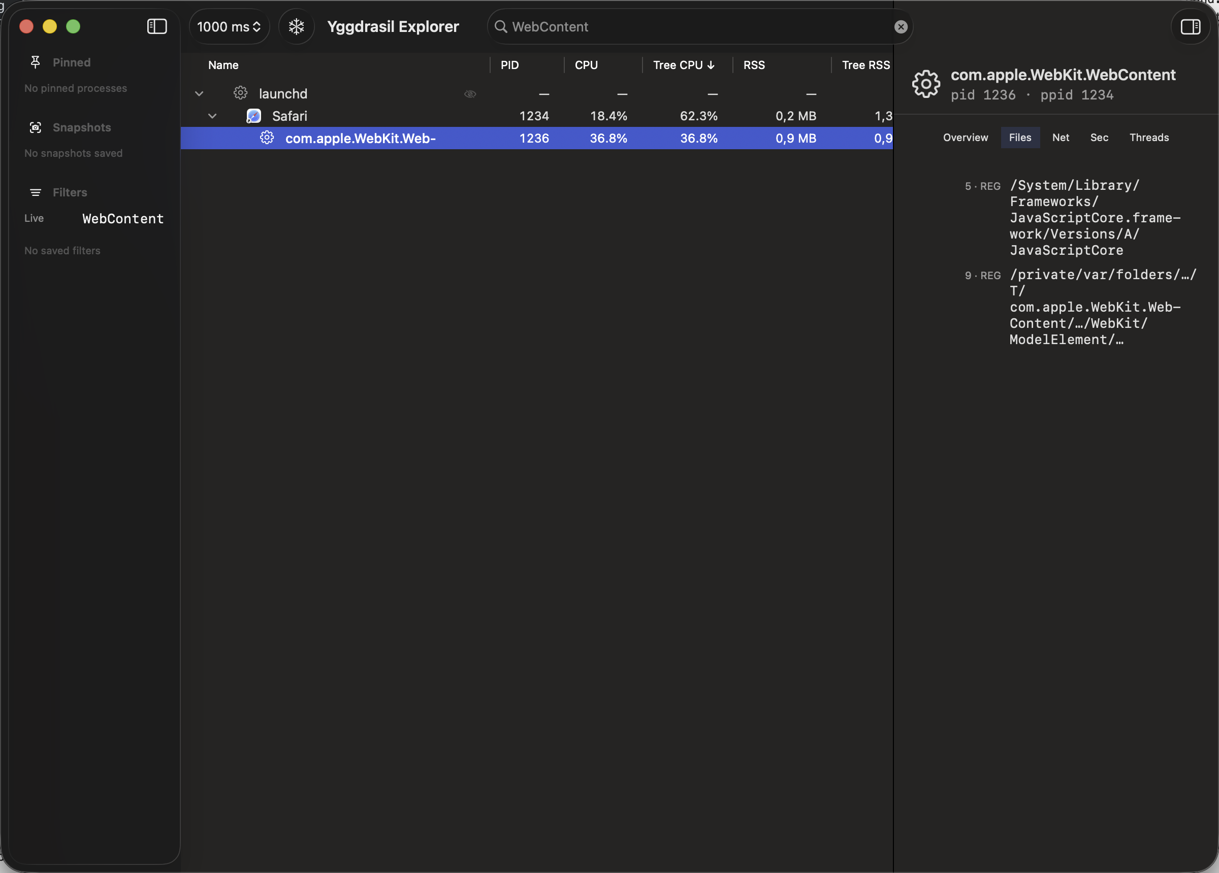Sort by the Name column header
The image size is (1219, 873).
pyautogui.click(x=223, y=65)
